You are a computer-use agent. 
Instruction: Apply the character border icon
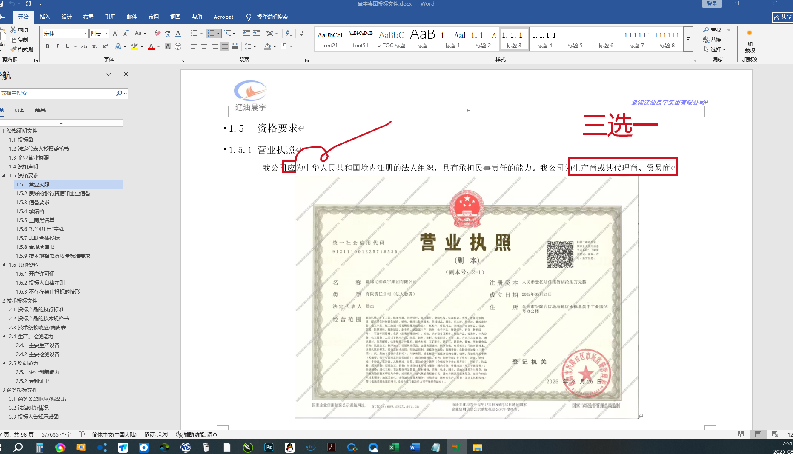[178, 33]
